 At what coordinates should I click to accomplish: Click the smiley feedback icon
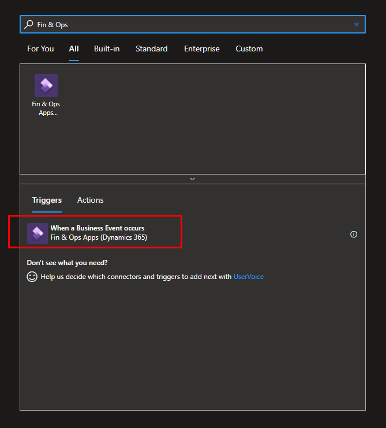32,277
